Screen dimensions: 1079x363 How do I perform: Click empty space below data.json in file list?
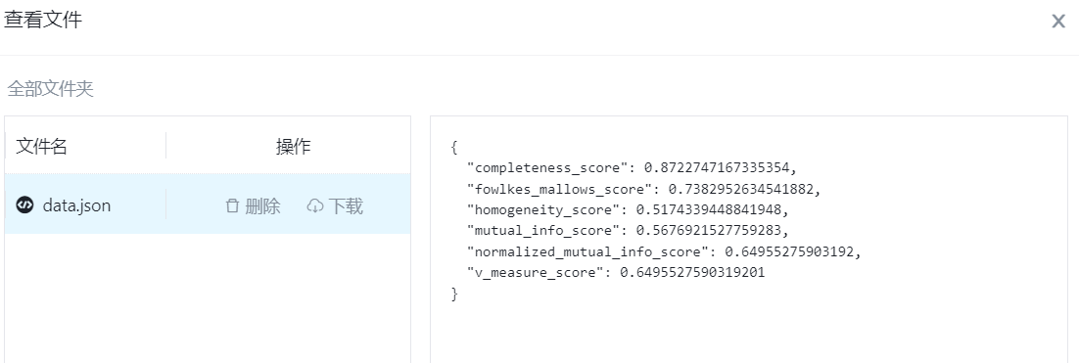click(208, 297)
